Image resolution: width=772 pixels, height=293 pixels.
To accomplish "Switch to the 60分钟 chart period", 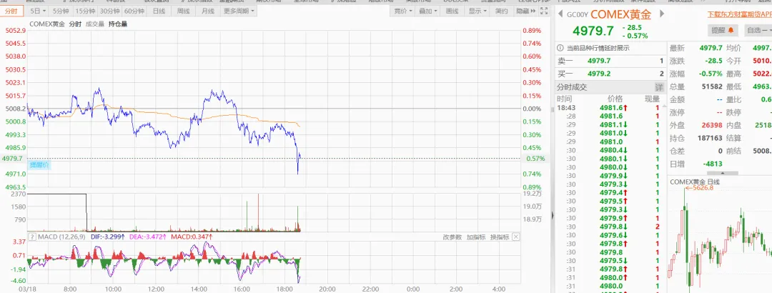I will click(134, 11).
